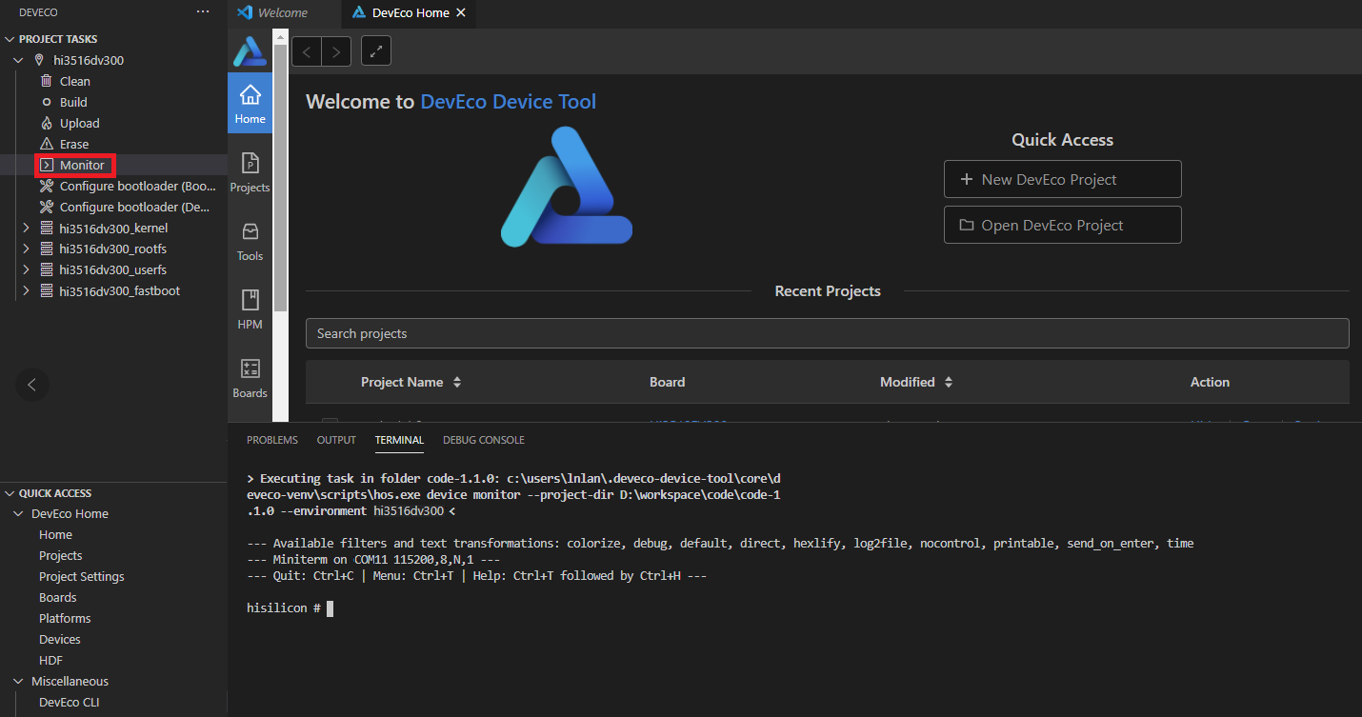Click the wrench icon for Configure bootloader (De...
This screenshot has width=1362, height=717.
coord(46,207)
